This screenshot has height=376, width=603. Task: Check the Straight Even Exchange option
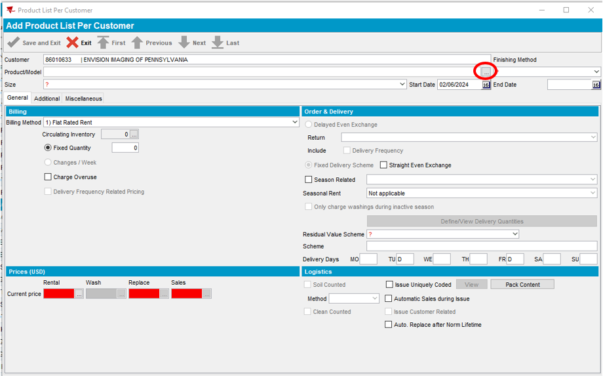coord(384,165)
